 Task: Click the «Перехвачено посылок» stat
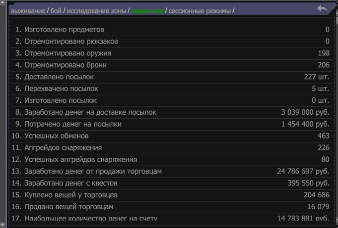(x=61, y=89)
